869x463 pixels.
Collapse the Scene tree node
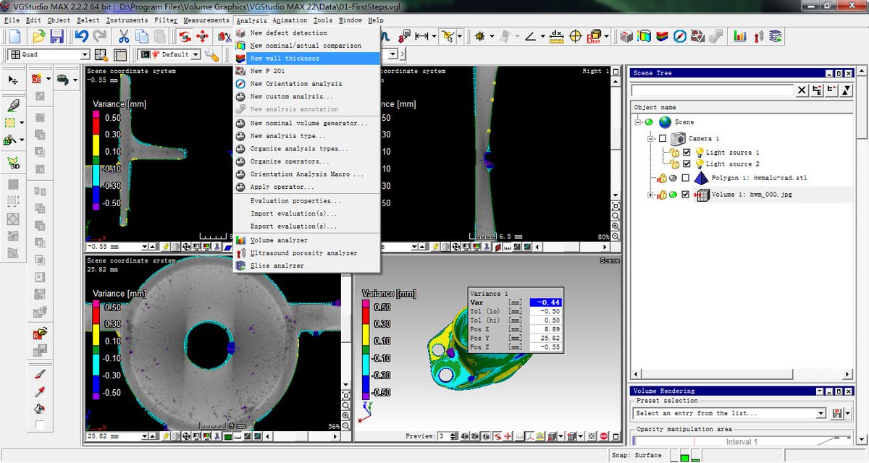[638, 122]
